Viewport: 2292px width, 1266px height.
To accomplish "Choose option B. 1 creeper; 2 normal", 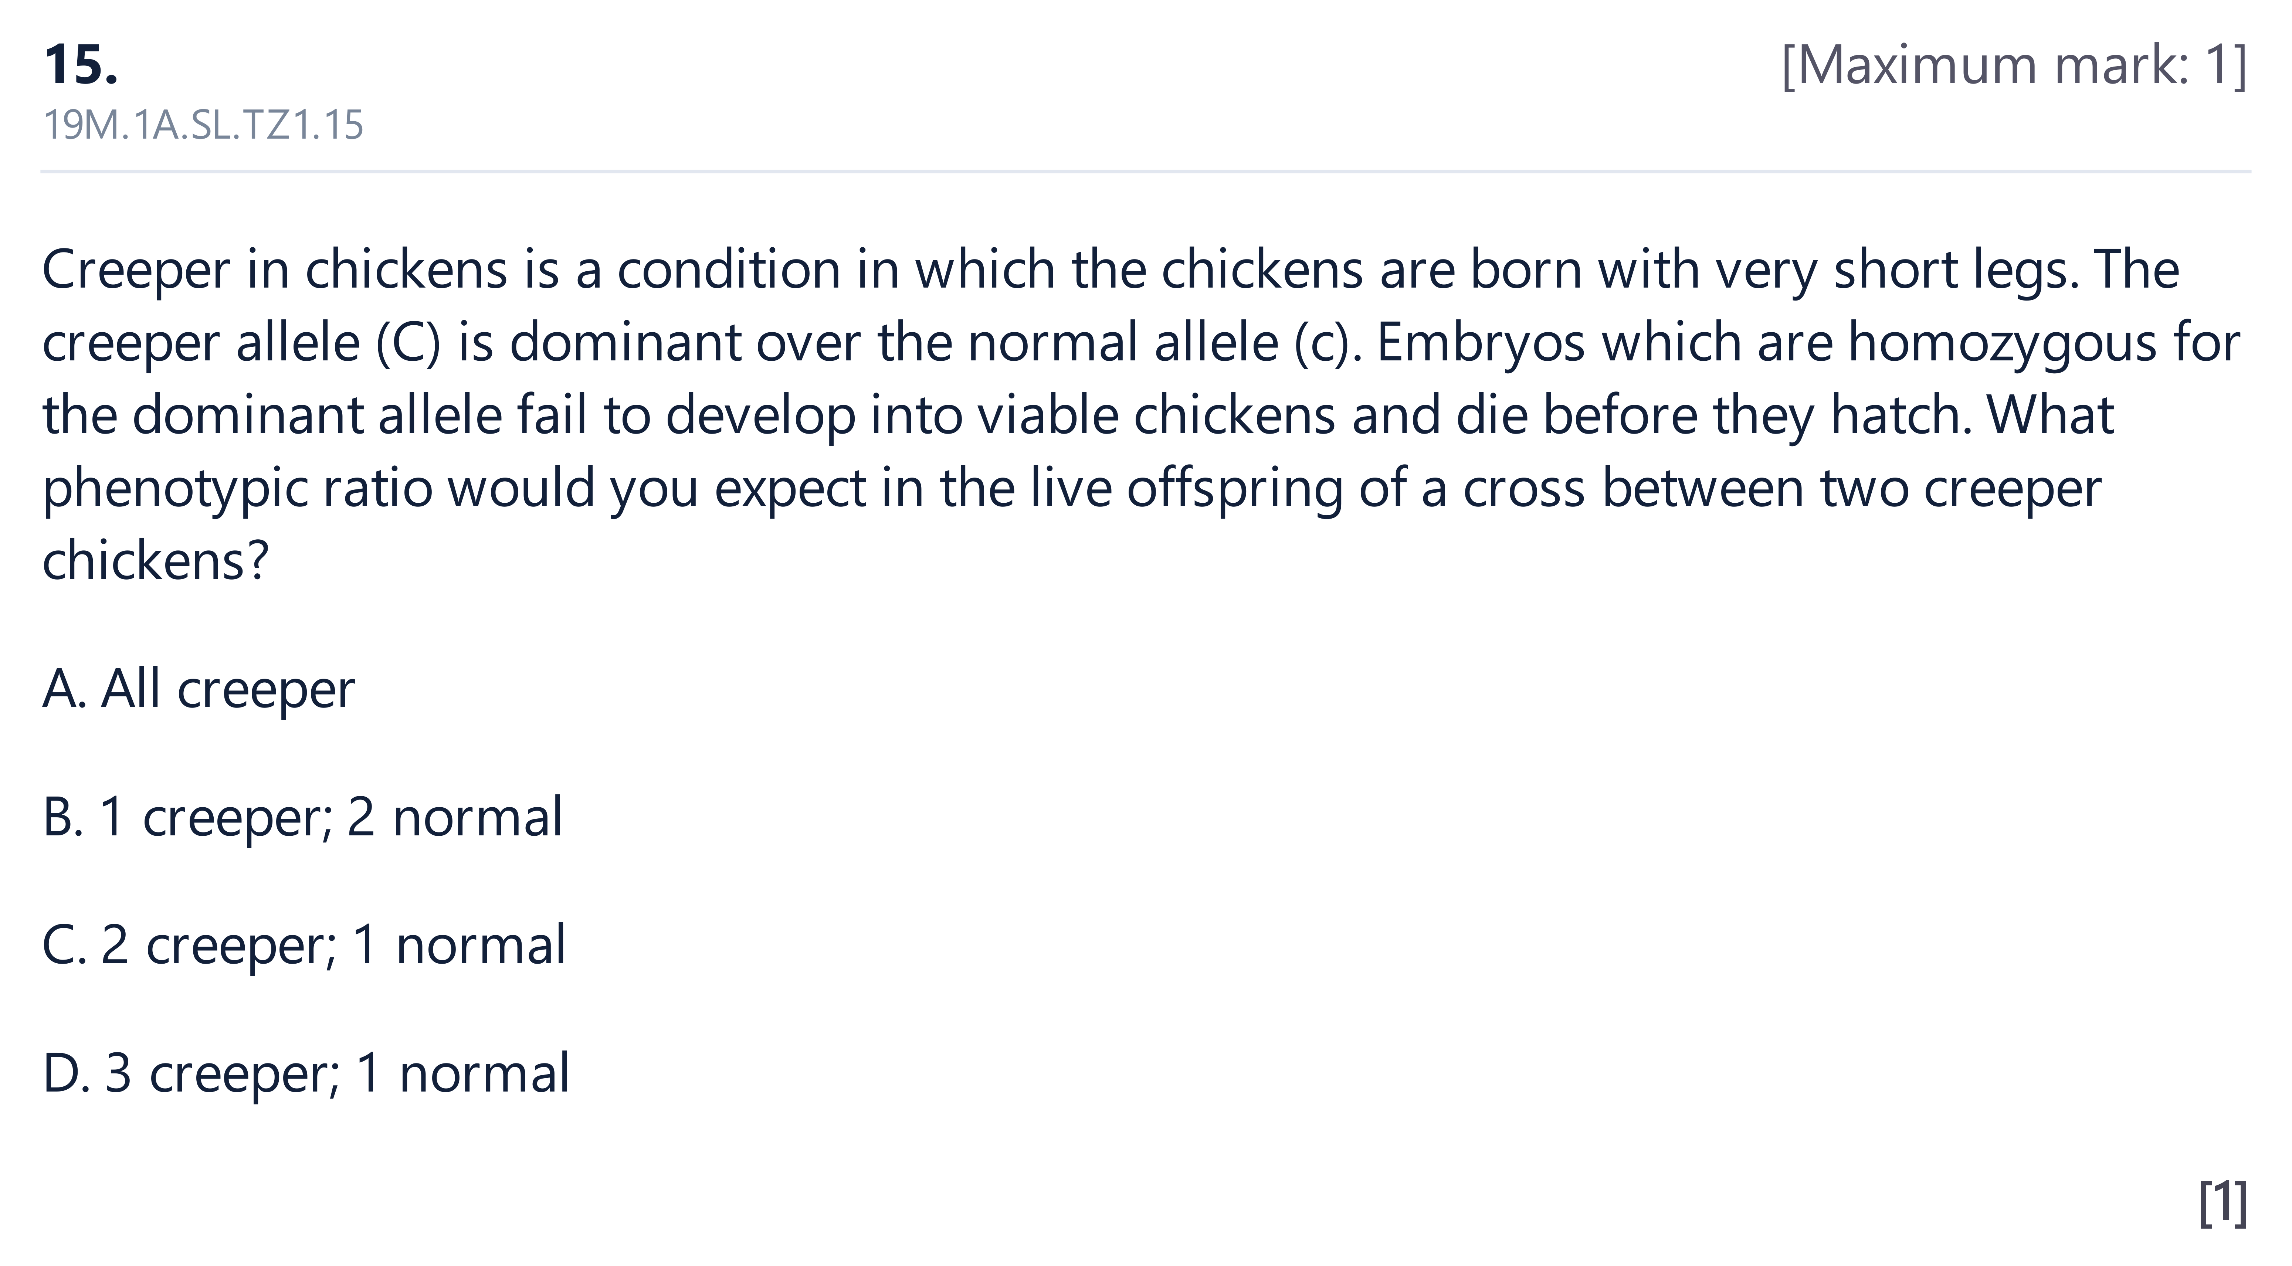I will (302, 818).
